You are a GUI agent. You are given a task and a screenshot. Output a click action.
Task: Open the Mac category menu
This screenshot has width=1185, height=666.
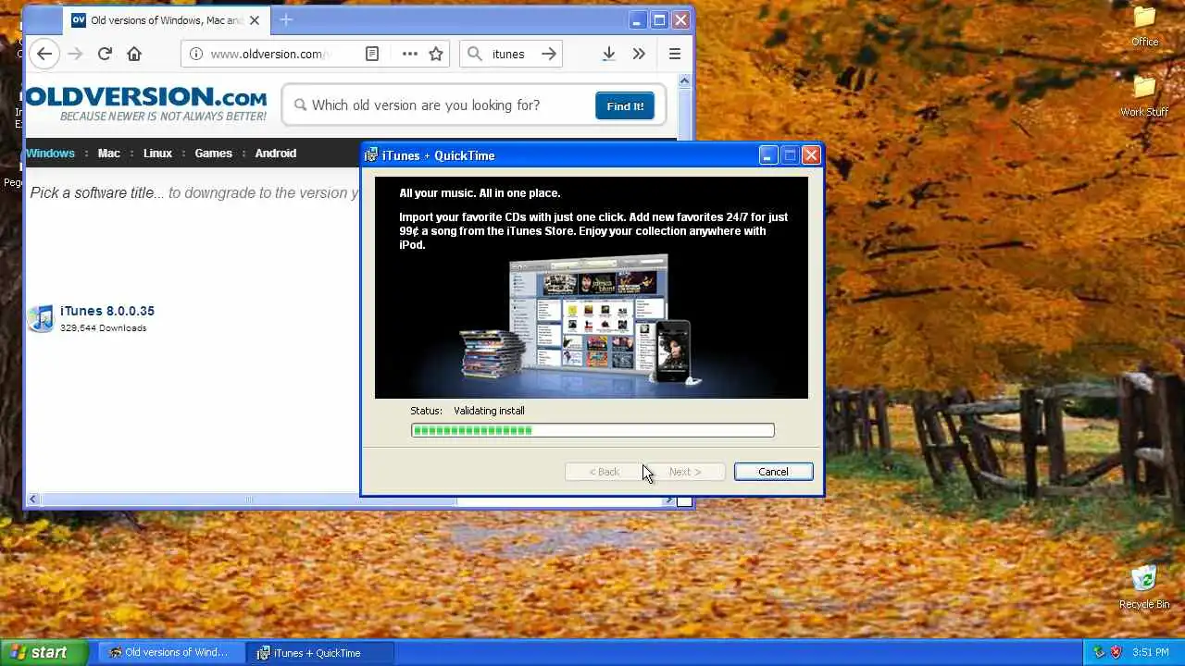tap(109, 154)
